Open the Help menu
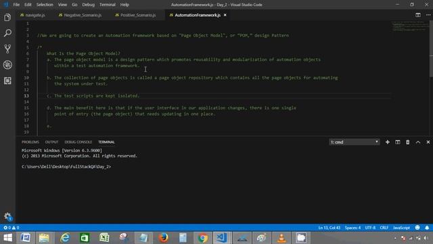The width and height of the screenshot is (433, 244). 124,5
